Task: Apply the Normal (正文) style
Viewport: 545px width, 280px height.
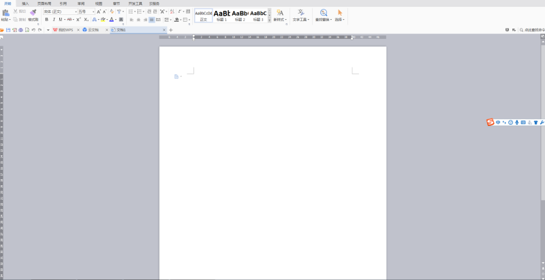Action: [x=203, y=15]
